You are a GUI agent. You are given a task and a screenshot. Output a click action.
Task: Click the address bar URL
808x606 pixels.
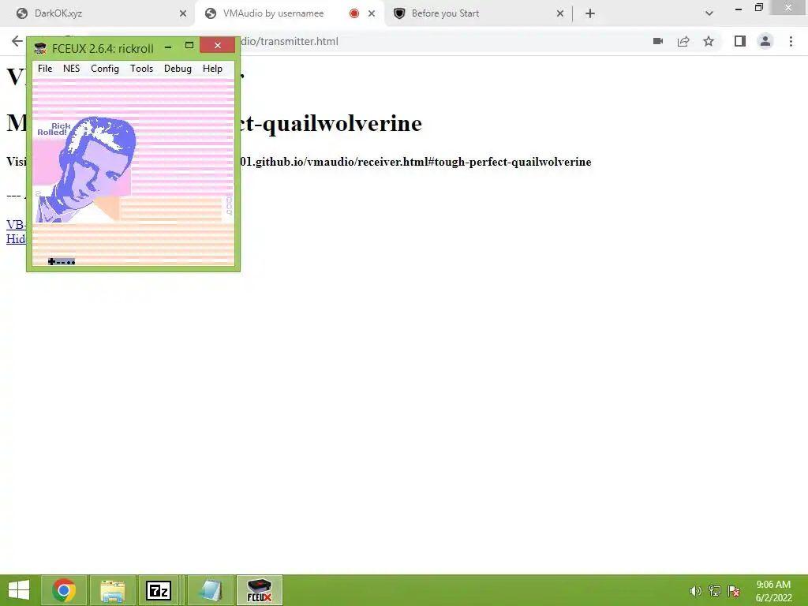[x=290, y=41]
